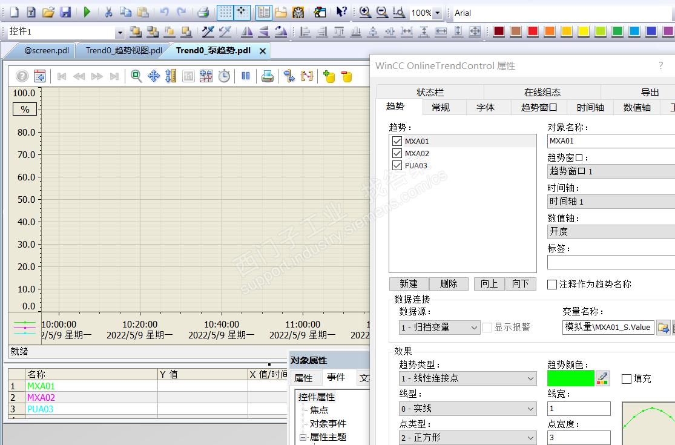Click the Move trend area arrows icon
The height and width of the screenshot is (445, 675).
154,76
